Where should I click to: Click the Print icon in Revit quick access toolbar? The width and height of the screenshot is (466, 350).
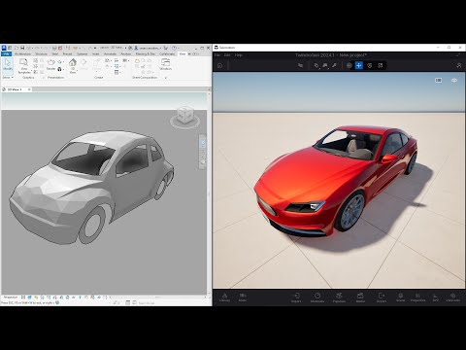click(54, 48)
